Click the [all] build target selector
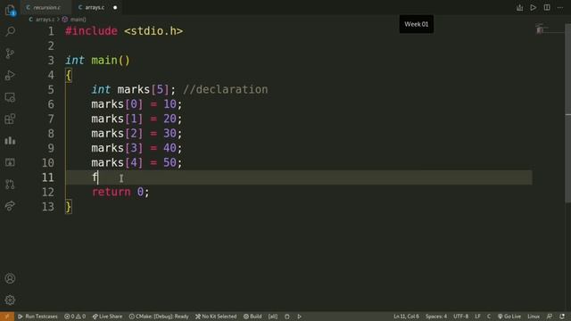Viewport: 571px width, 321px height. 273,317
